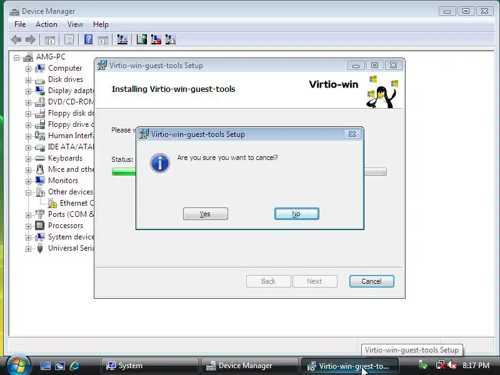Select the Mice and other pointing devices row
The image size is (500, 375).
click(65, 169)
